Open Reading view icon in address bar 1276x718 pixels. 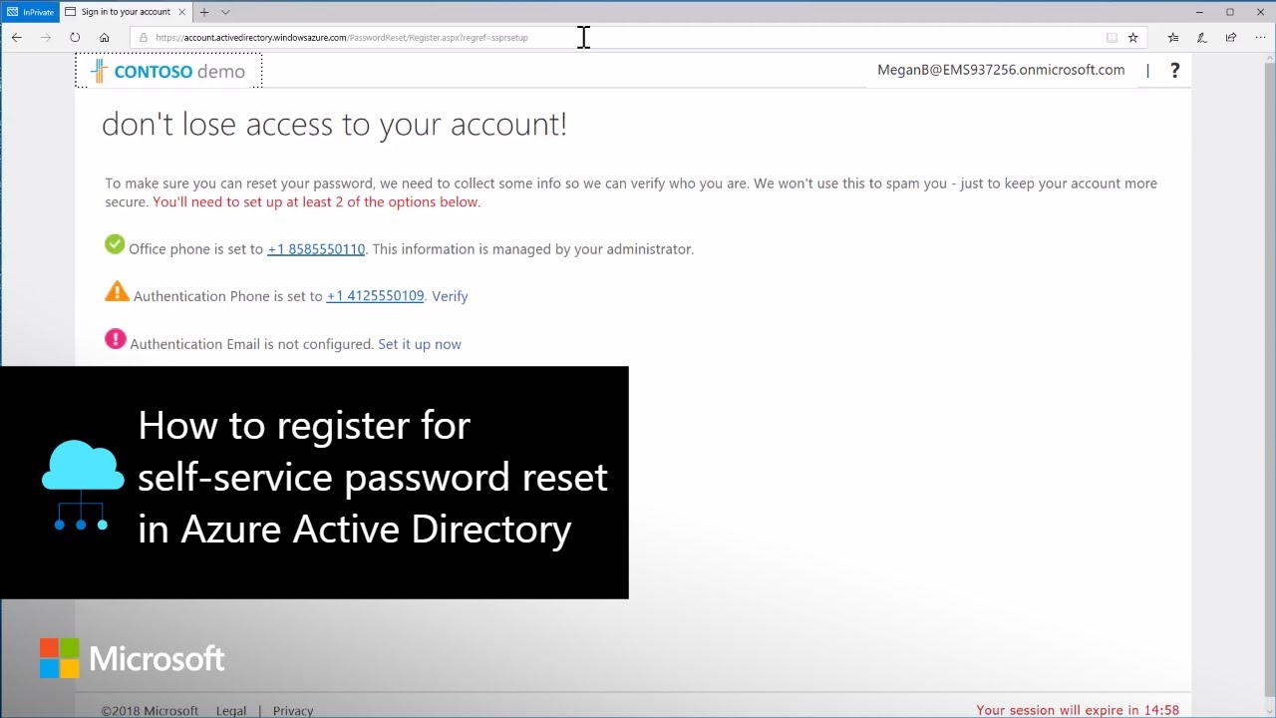click(1112, 38)
